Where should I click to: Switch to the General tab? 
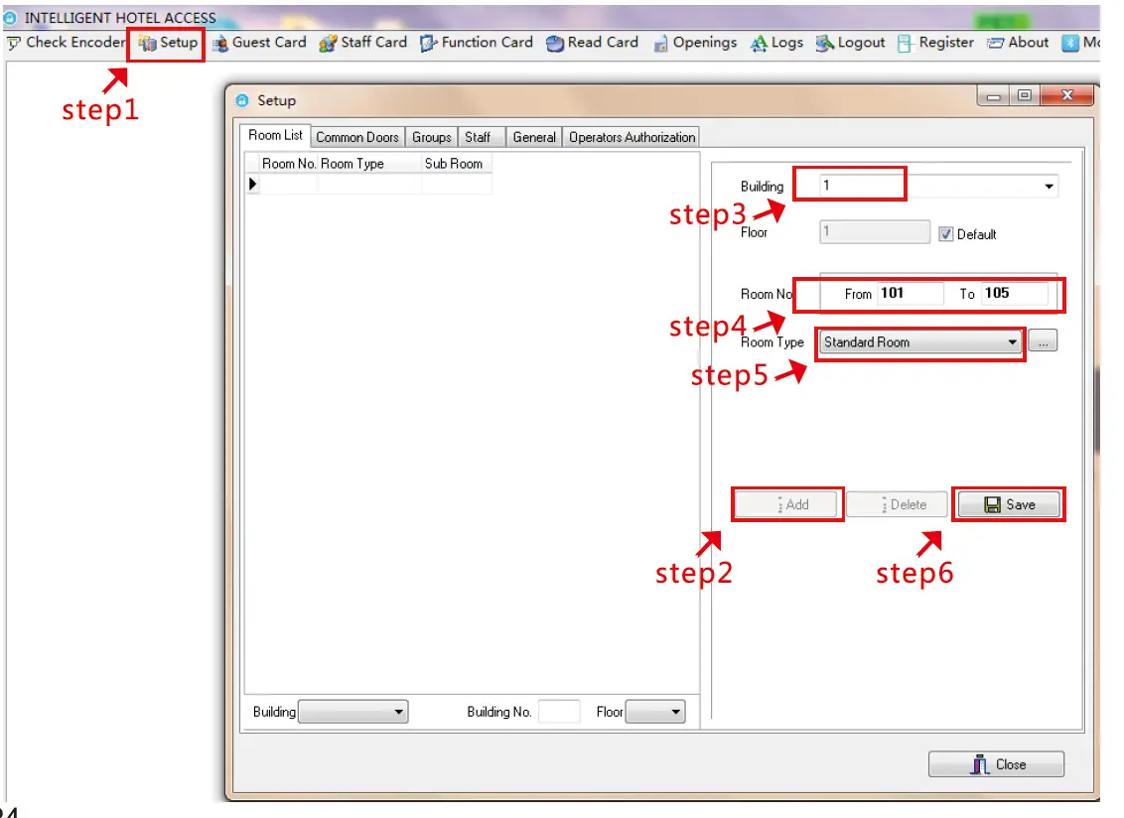tap(534, 137)
